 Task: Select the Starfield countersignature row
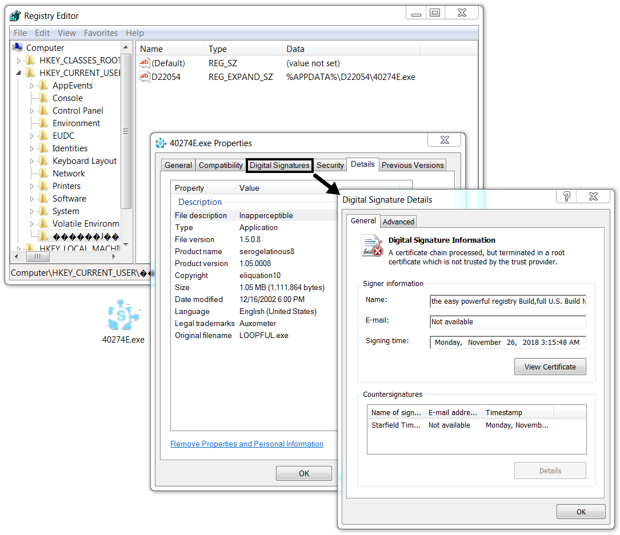(477, 425)
